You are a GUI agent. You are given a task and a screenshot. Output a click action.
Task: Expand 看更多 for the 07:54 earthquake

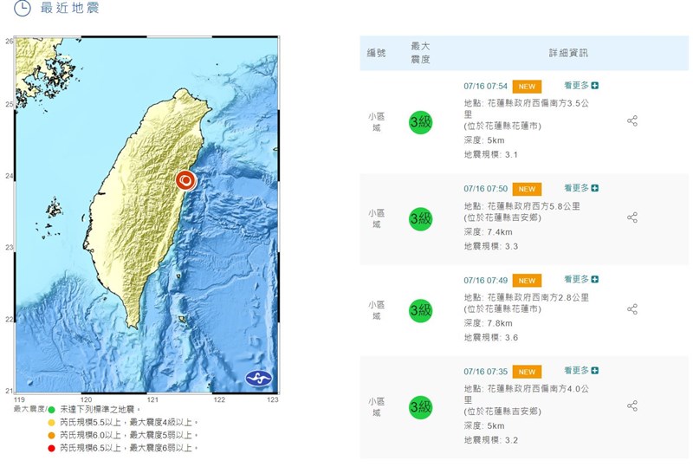[x=580, y=86]
